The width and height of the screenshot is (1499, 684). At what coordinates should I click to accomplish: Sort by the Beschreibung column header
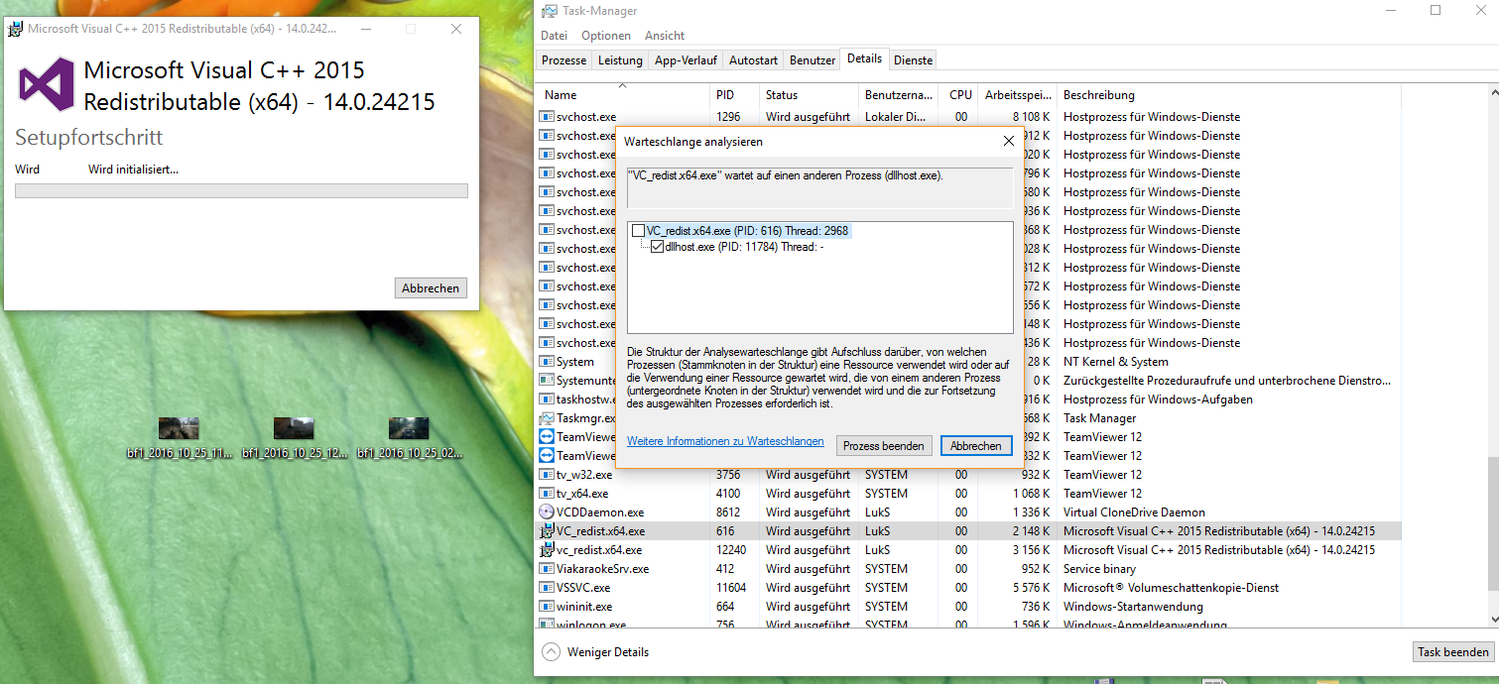point(1228,95)
